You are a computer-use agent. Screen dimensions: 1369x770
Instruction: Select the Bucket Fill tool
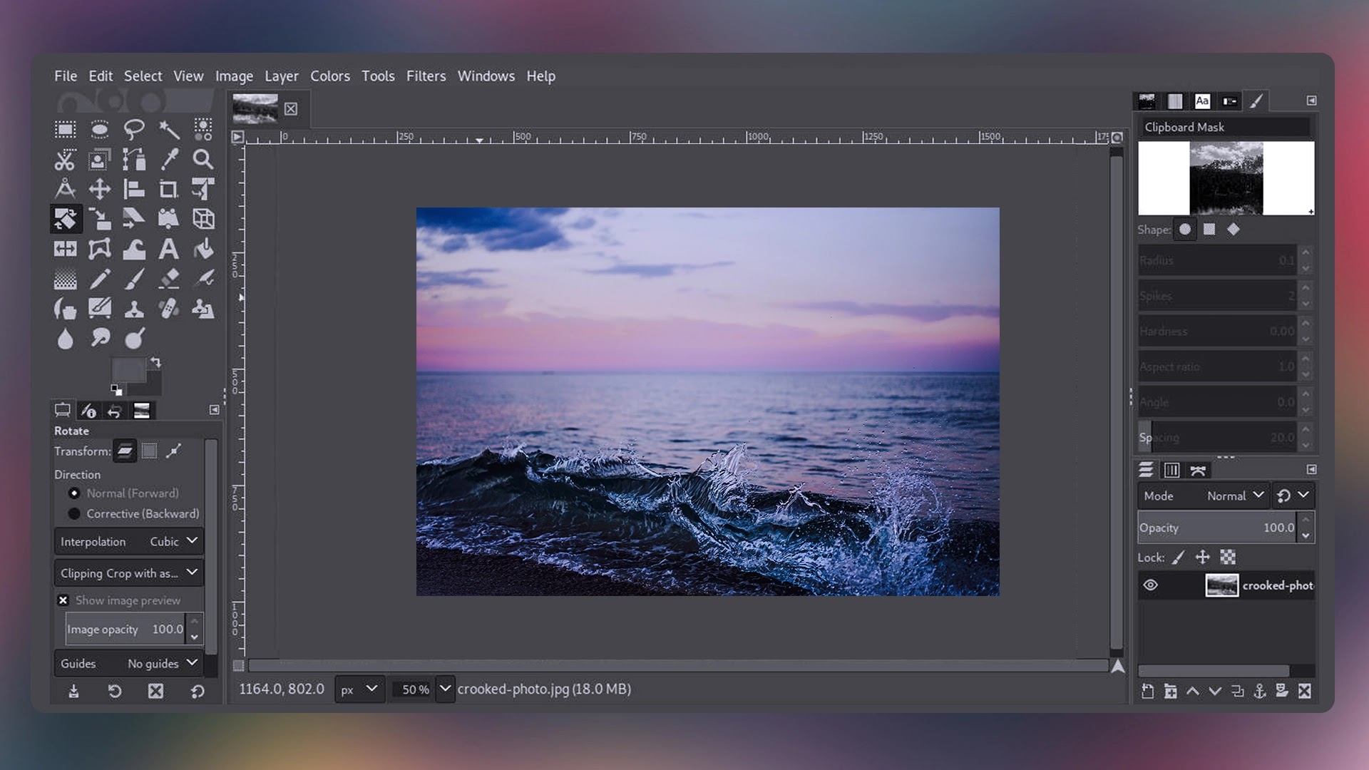(203, 249)
